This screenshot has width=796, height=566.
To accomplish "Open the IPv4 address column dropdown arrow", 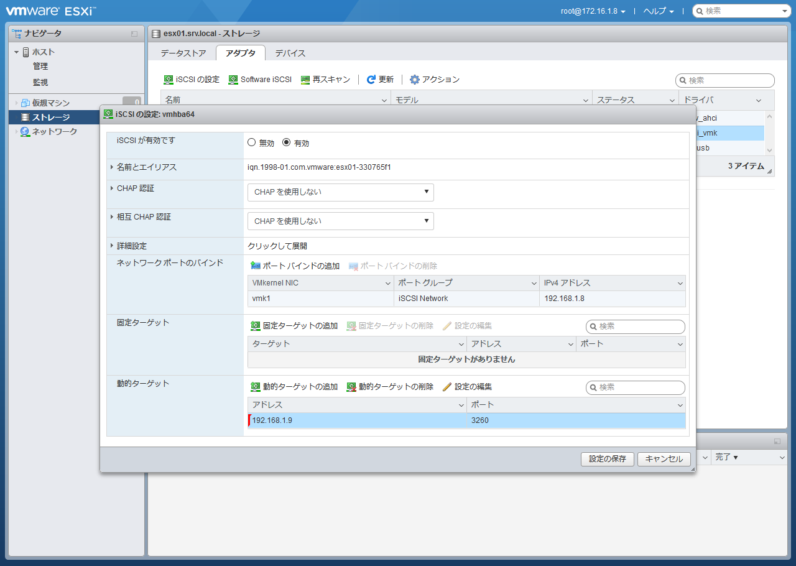I will coord(680,284).
